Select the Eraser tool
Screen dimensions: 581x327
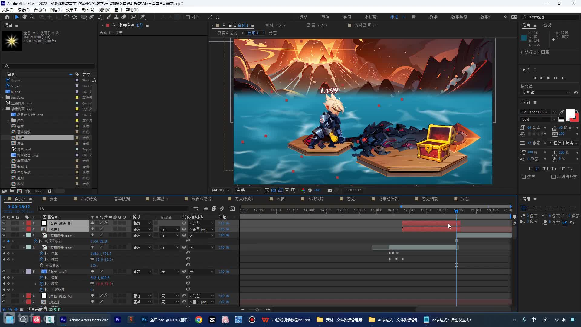(x=124, y=17)
